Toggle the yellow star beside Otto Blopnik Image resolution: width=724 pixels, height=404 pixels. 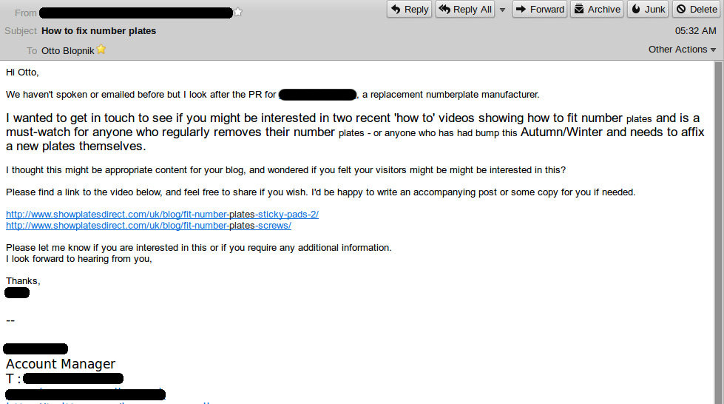click(x=101, y=49)
